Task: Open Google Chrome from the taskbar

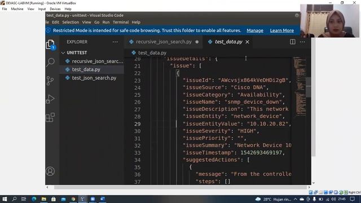Action: 73,199
